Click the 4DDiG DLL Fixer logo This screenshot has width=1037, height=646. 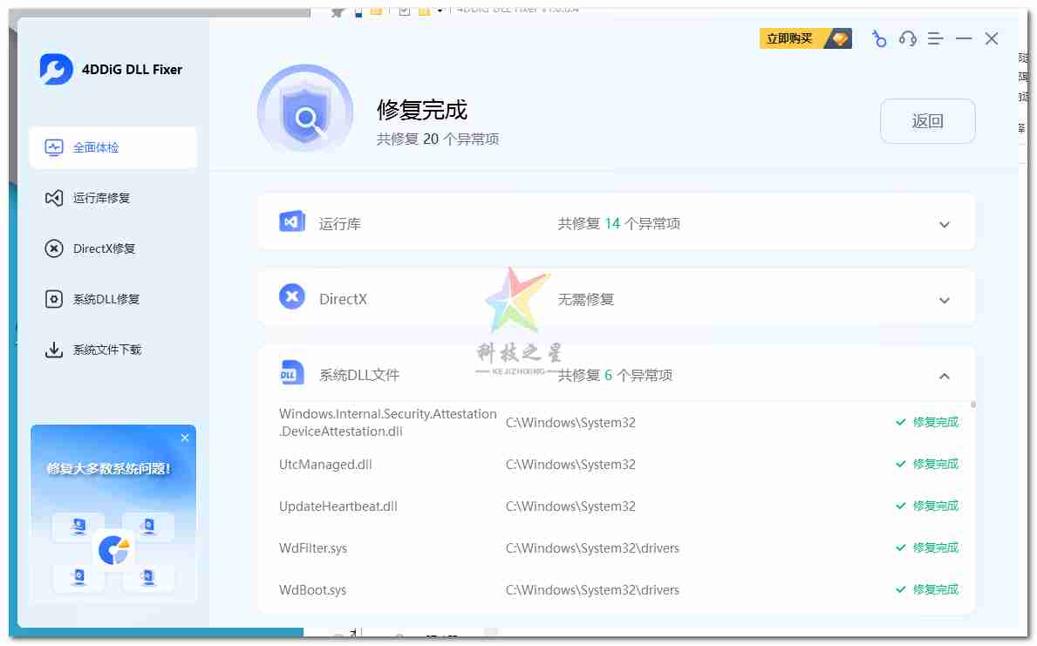point(57,70)
